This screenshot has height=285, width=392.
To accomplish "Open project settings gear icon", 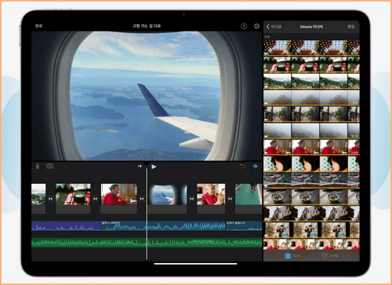I will [x=256, y=26].
